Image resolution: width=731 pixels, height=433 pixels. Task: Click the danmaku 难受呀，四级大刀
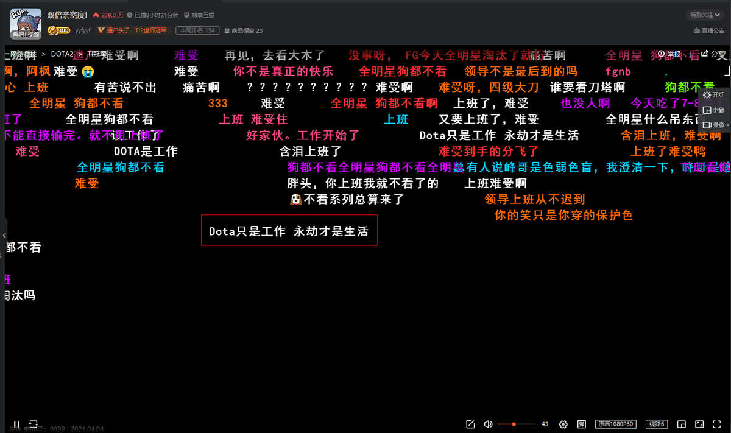click(489, 87)
